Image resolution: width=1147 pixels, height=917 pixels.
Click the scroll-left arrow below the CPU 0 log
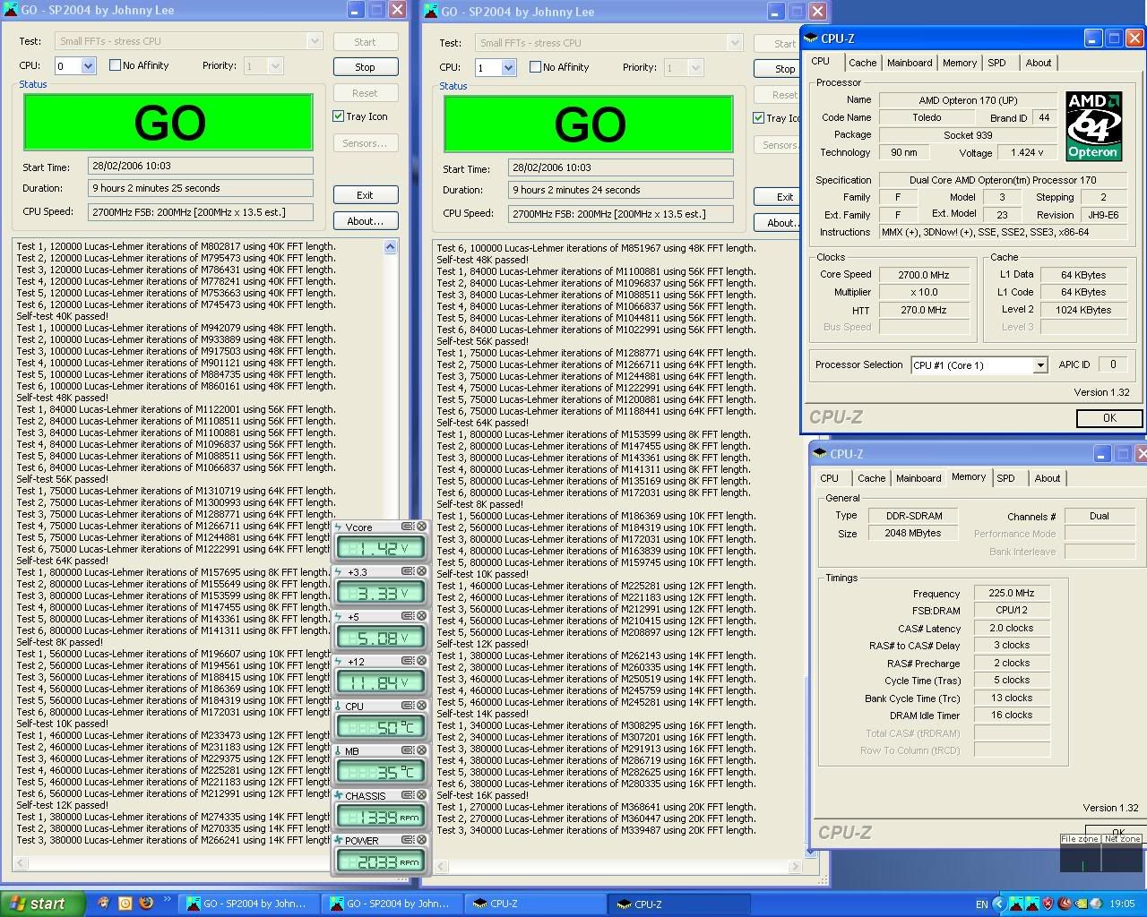pyautogui.click(x=20, y=864)
